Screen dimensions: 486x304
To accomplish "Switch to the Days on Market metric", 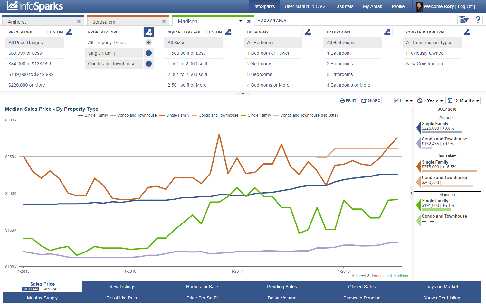I will [x=442, y=287].
